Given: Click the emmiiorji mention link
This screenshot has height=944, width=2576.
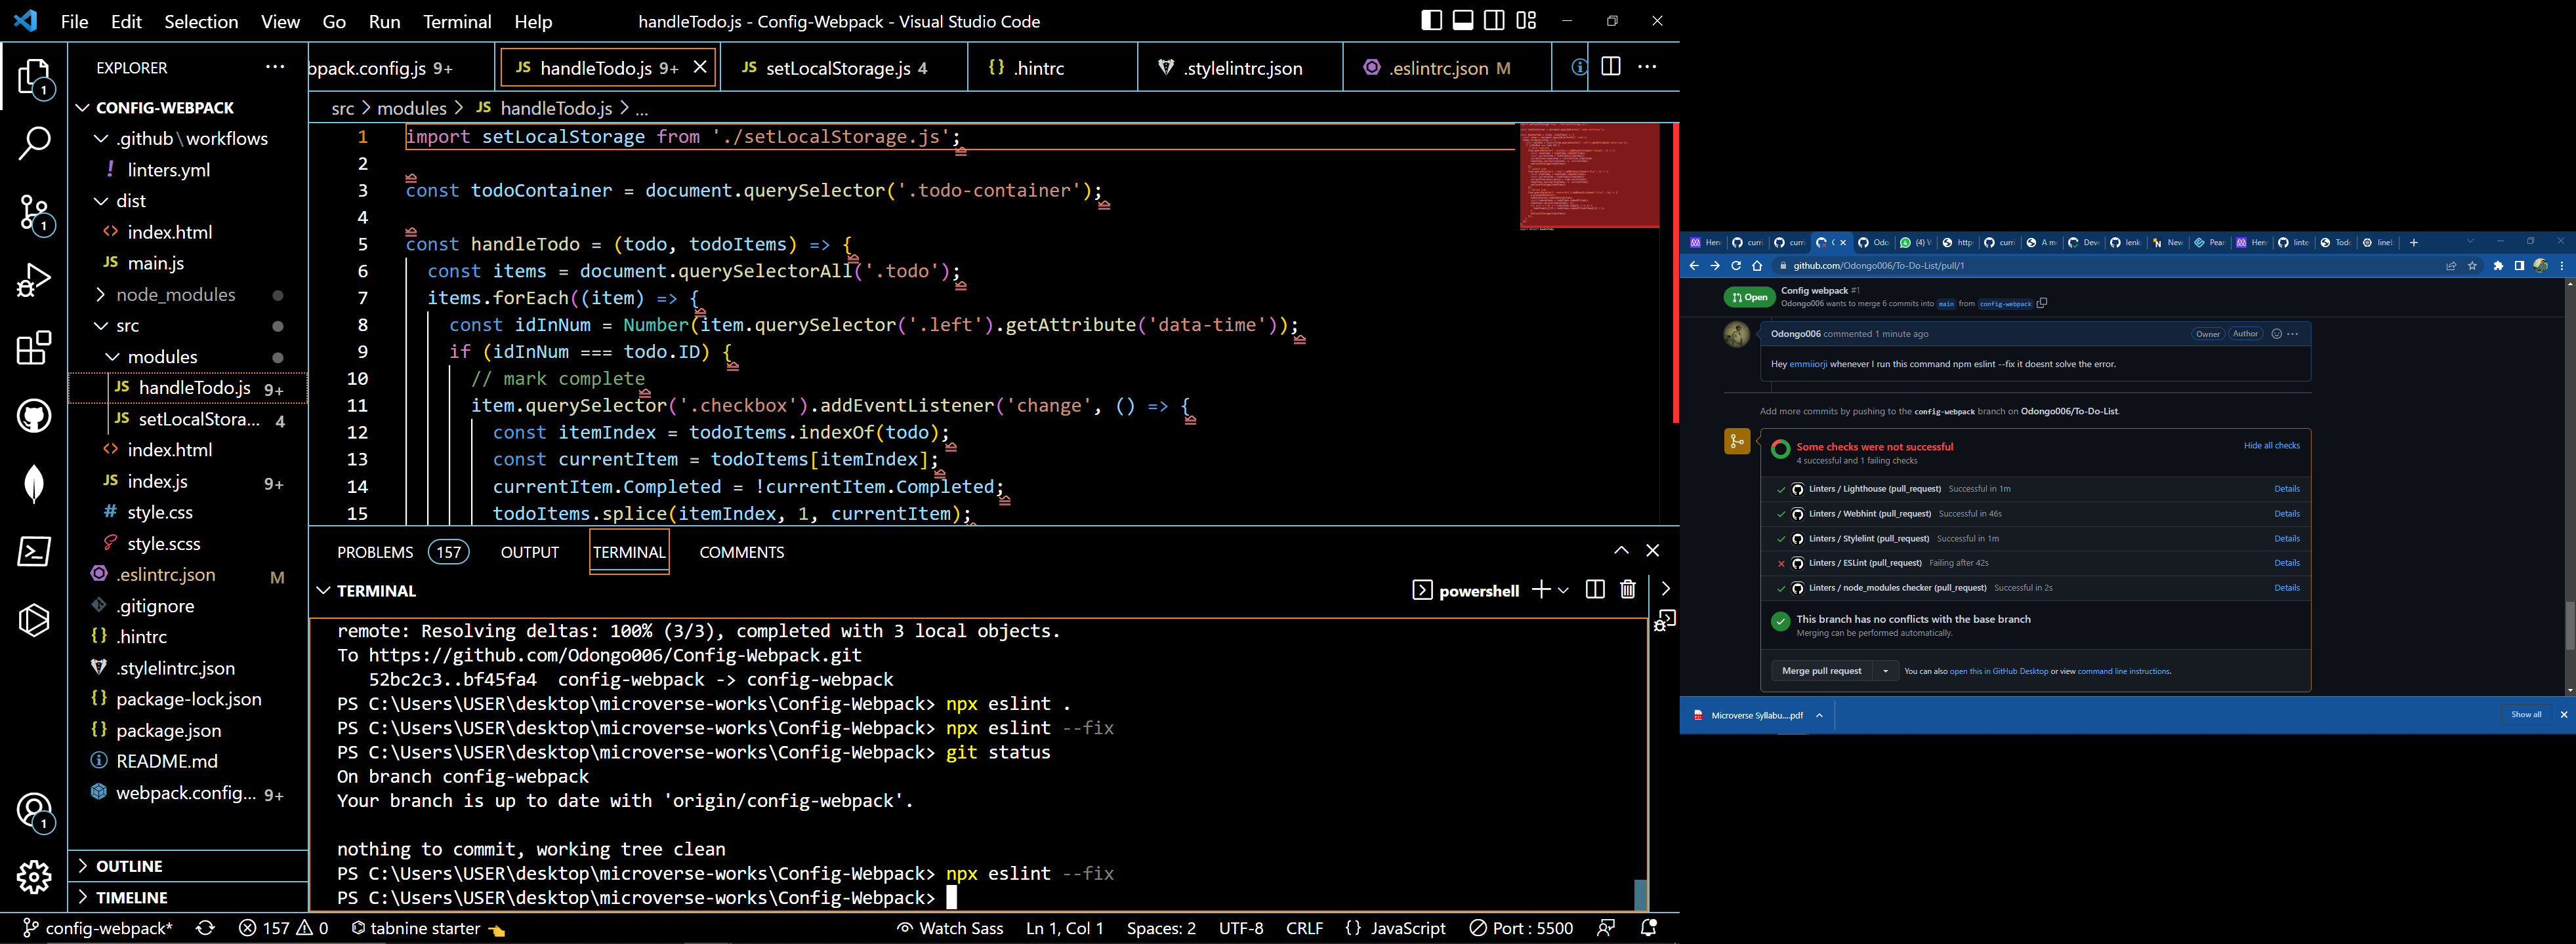Looking at the screenshot, I should 1808,364.
